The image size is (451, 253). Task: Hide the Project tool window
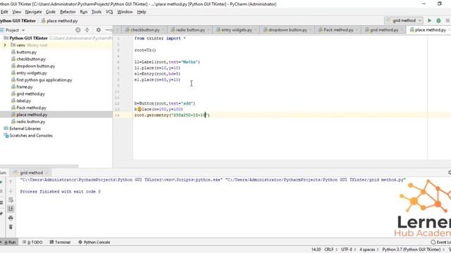[108, 30]
